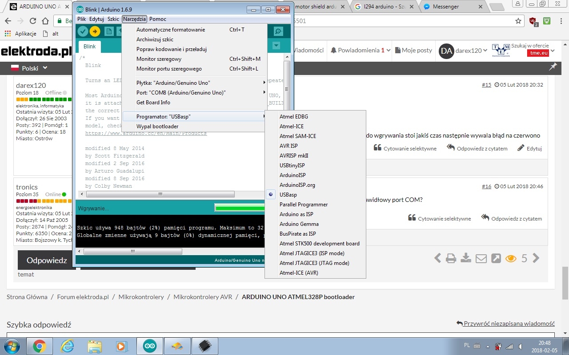Select USBtinyISP programmer option
This screenshot has width=569, height=355.
[292, 166]
